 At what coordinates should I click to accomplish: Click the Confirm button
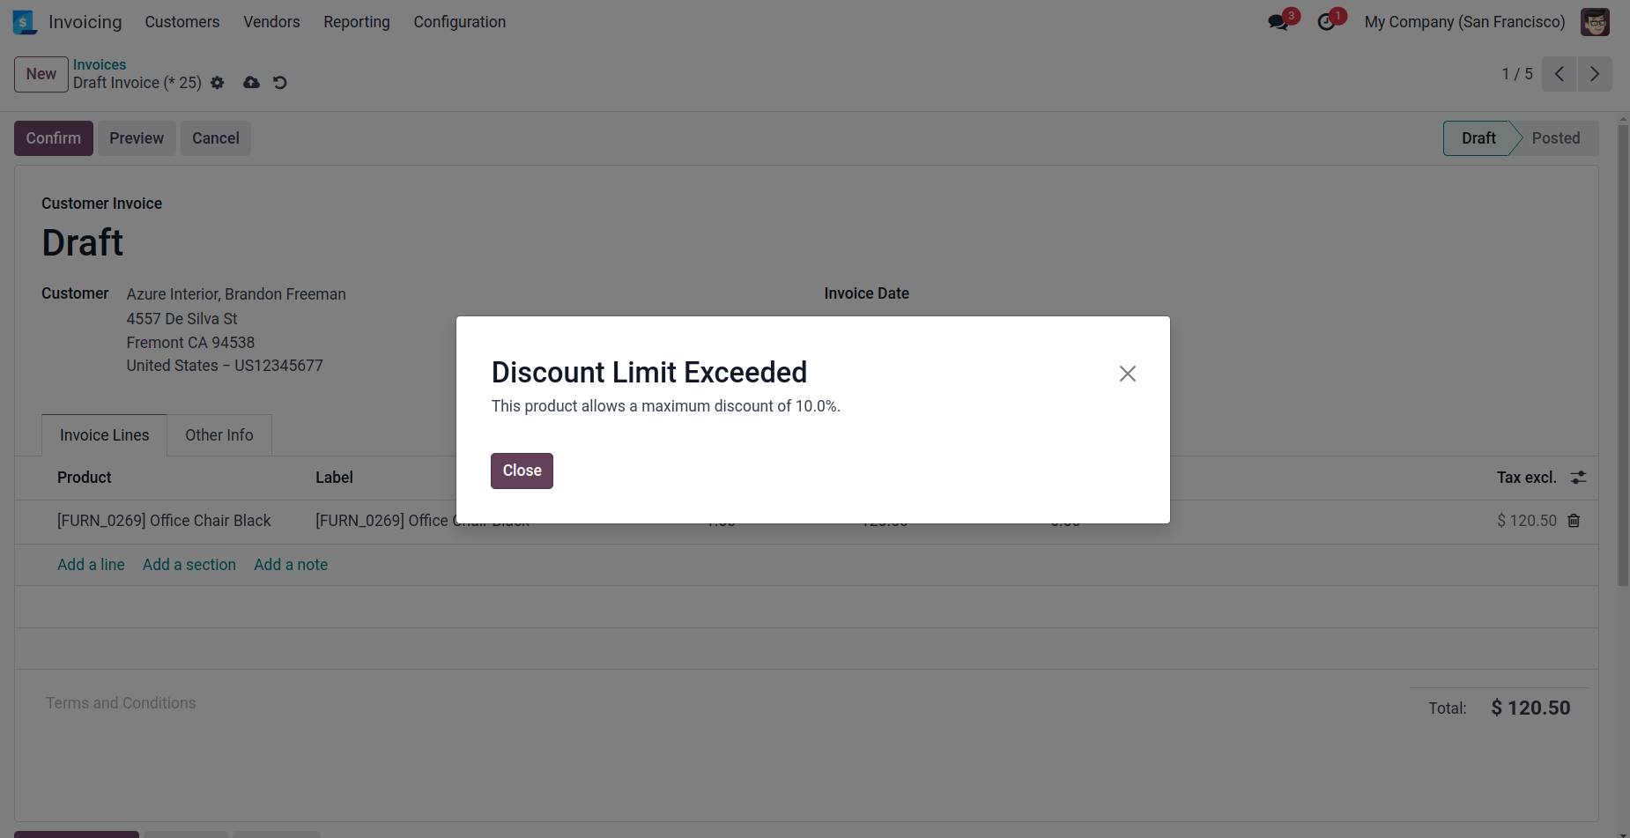[54, 138]
